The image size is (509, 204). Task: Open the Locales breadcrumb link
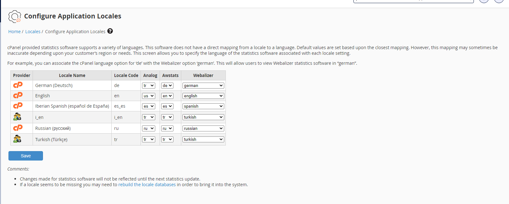(x=33, y=32)
